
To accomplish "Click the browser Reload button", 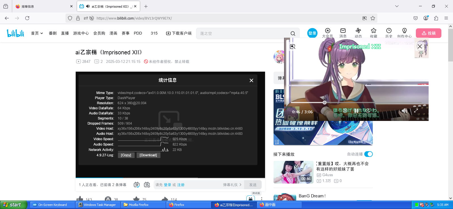I will 27,18.
